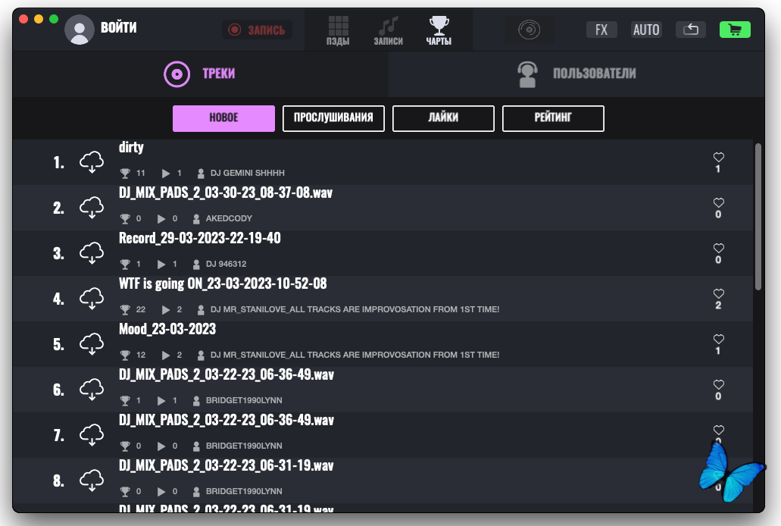
Task: Open the Пэды pads grid view
Action: click(x=338, y=31)
